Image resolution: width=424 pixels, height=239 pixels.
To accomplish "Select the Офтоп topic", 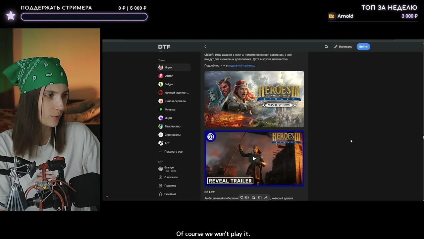I will coord(174,76).
